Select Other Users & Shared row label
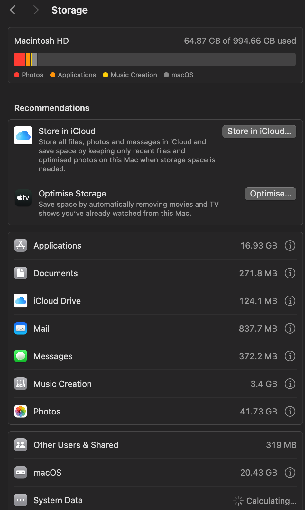 point(76,445)
